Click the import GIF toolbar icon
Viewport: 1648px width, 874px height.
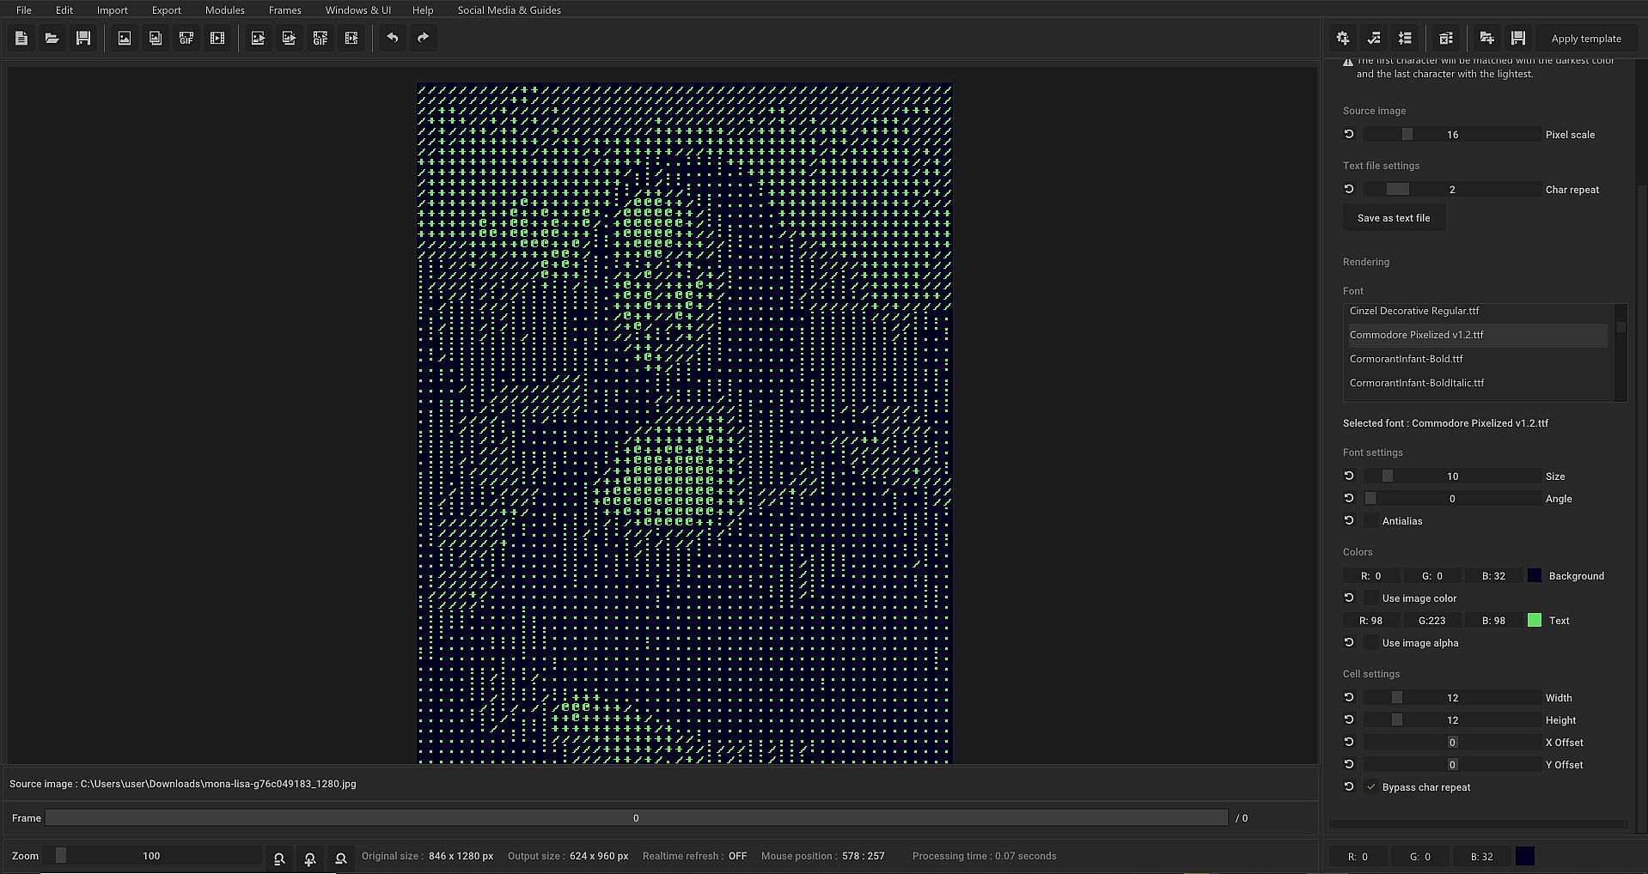coord(186,39)
